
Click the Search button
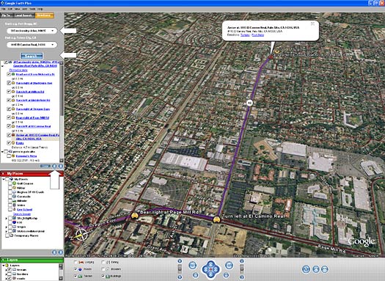[32, 56]
